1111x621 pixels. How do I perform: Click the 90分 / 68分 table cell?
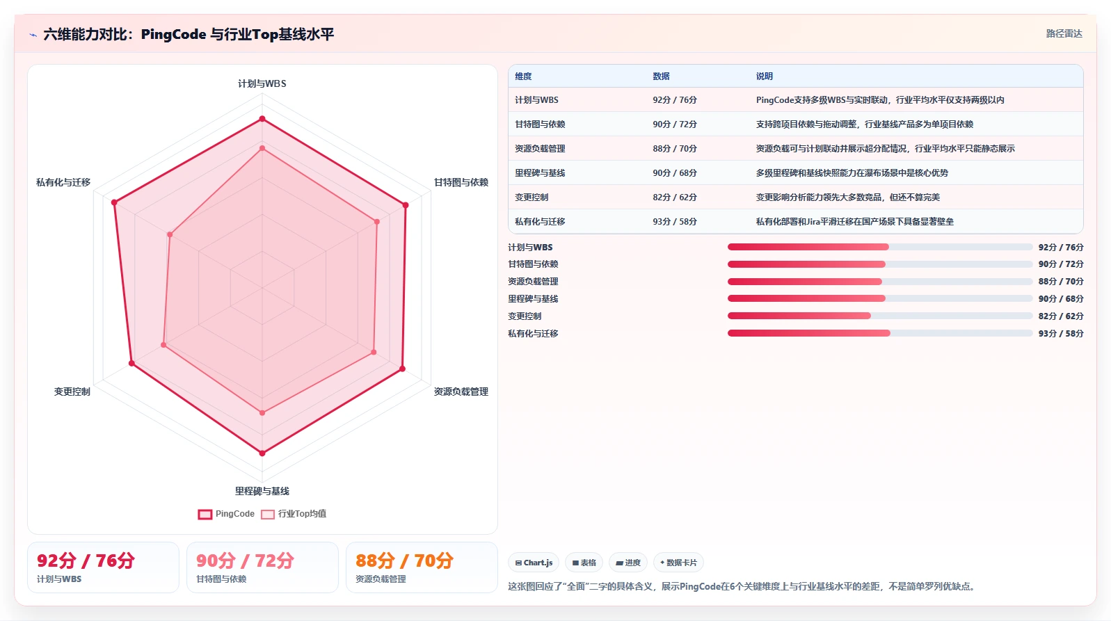(x=675, y=173)
